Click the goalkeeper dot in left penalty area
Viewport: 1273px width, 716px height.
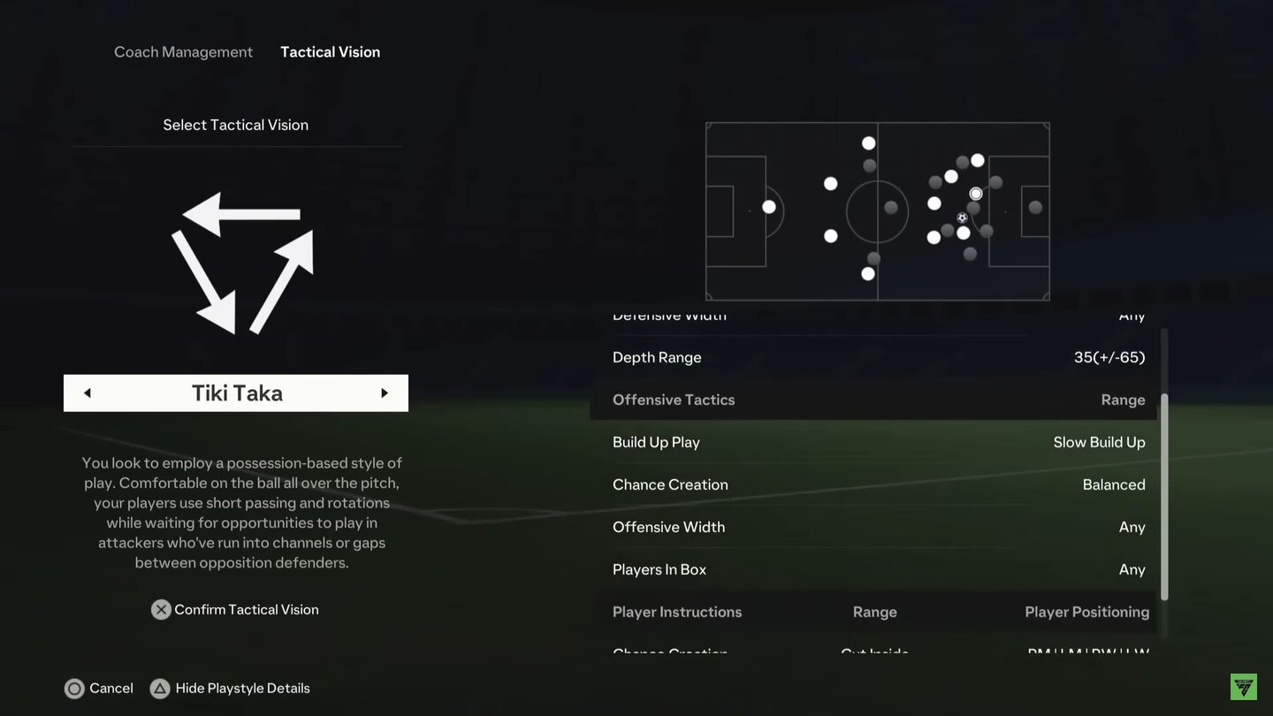(769, 207)
